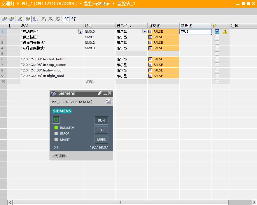The height and width of the screenshot is (205, 257).
Task: Click the insert row toolbar icon
Action: pyautogui.click(x=4, y=19)
